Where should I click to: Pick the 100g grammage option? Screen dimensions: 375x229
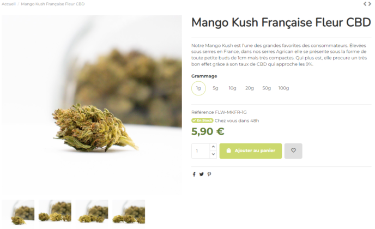[283, 88]
